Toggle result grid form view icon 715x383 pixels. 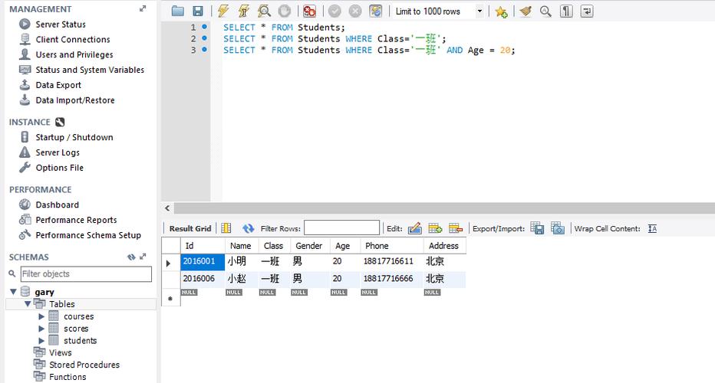[x=226, y=228]
